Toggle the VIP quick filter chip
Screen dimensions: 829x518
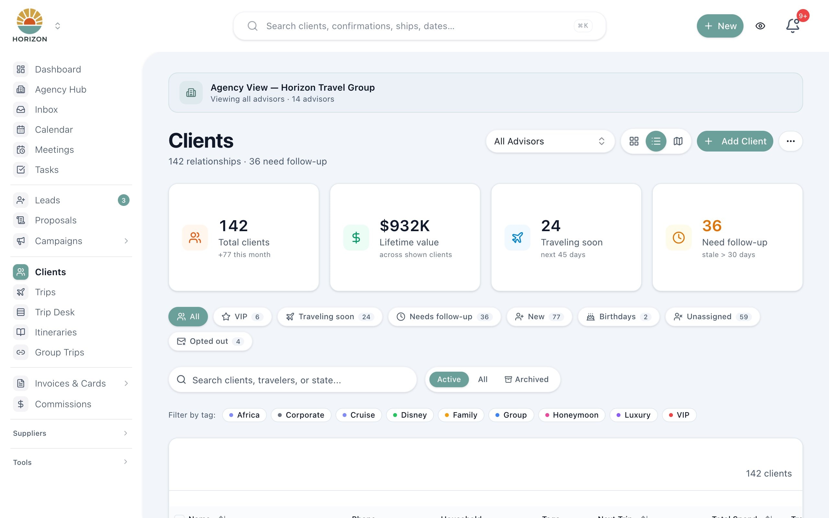pos(242,317)
